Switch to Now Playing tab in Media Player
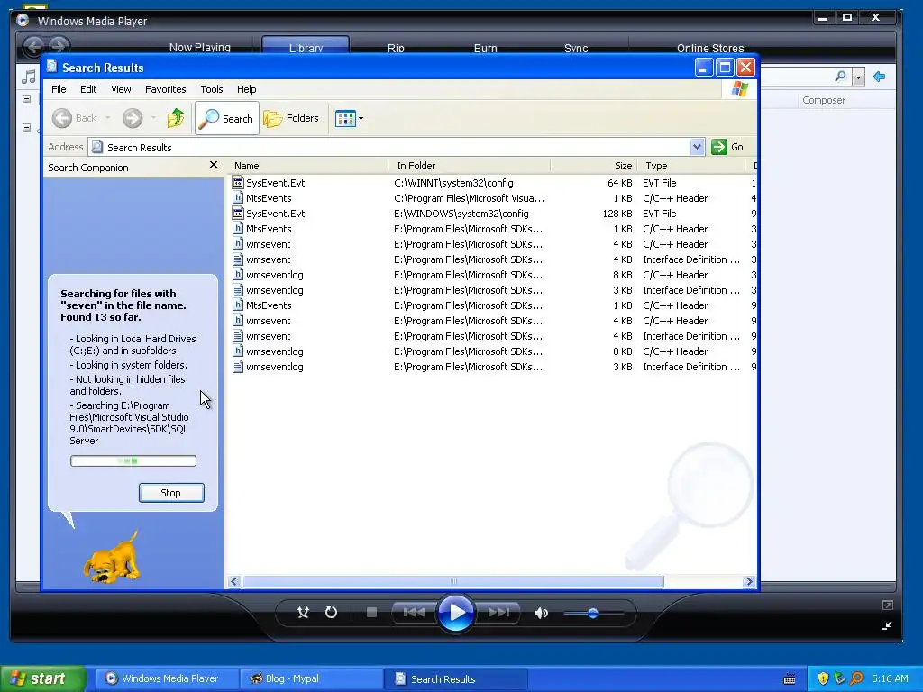 (199, 48)
